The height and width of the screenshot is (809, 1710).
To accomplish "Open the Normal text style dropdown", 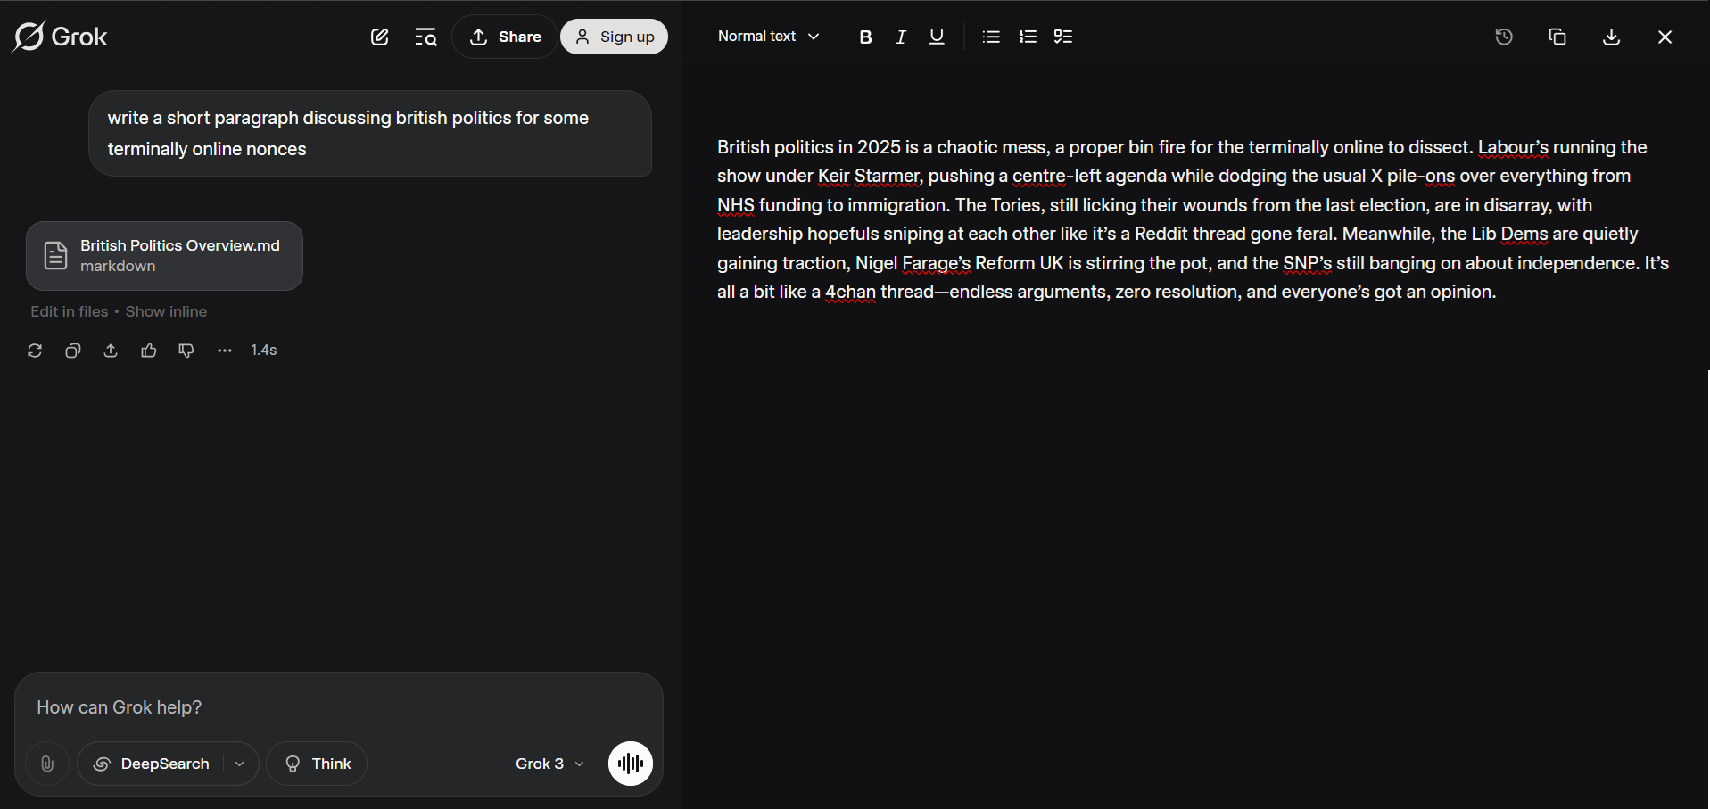I will [768, 37].
